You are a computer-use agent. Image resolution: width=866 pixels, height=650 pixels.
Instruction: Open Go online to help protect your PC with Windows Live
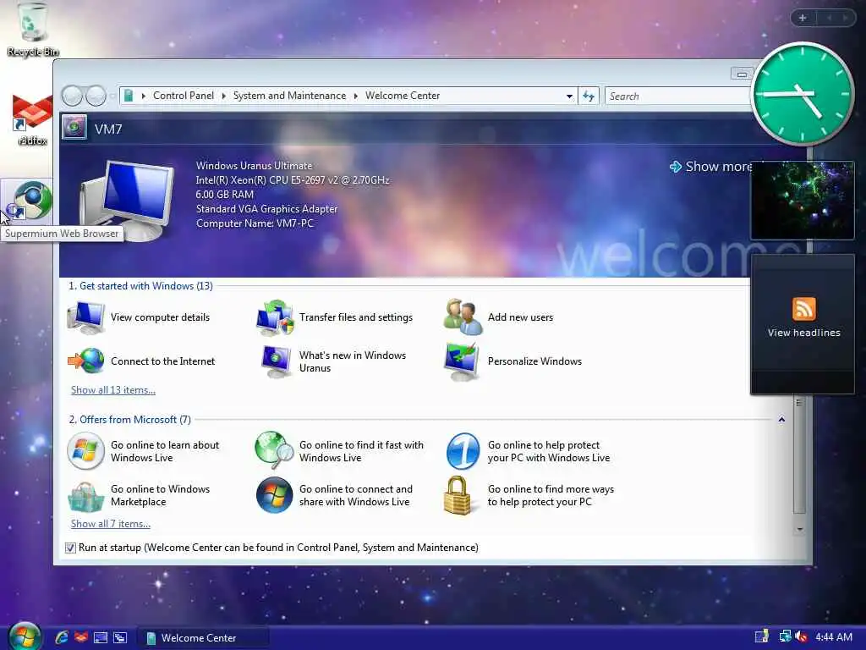528,451
